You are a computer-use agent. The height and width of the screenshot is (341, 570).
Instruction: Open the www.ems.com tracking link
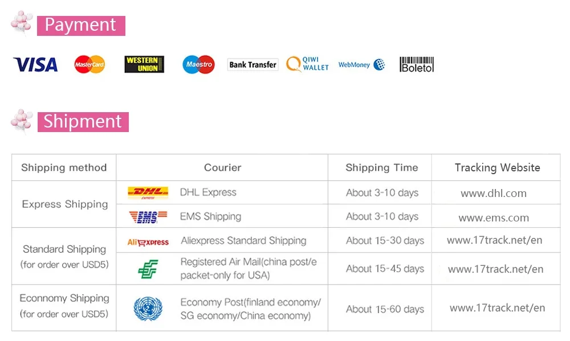tap(494, 218)
